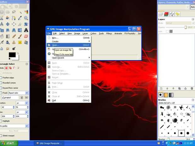Select the Blend gradient tool

click(8, 36)
